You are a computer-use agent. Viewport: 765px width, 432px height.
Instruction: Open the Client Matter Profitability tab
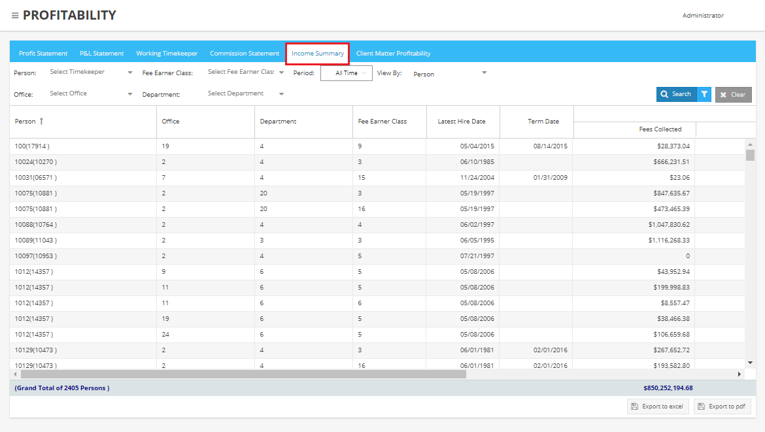(x=393, y=54)
